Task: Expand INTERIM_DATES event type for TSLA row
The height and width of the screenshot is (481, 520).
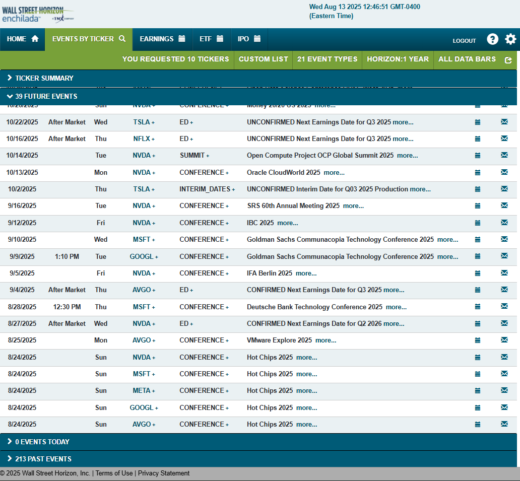Action: point(233,189)
